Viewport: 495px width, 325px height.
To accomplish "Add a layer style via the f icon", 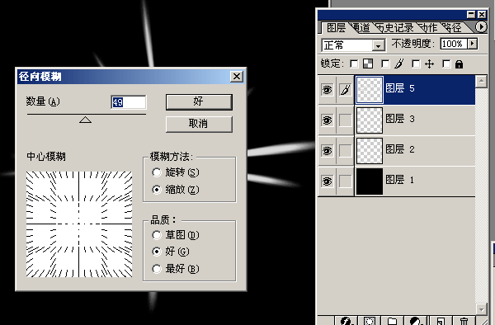I will [346, 321].
